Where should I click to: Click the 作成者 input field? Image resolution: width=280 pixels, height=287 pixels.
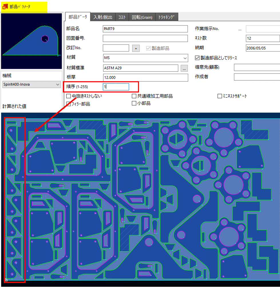(x=257, y=77)
